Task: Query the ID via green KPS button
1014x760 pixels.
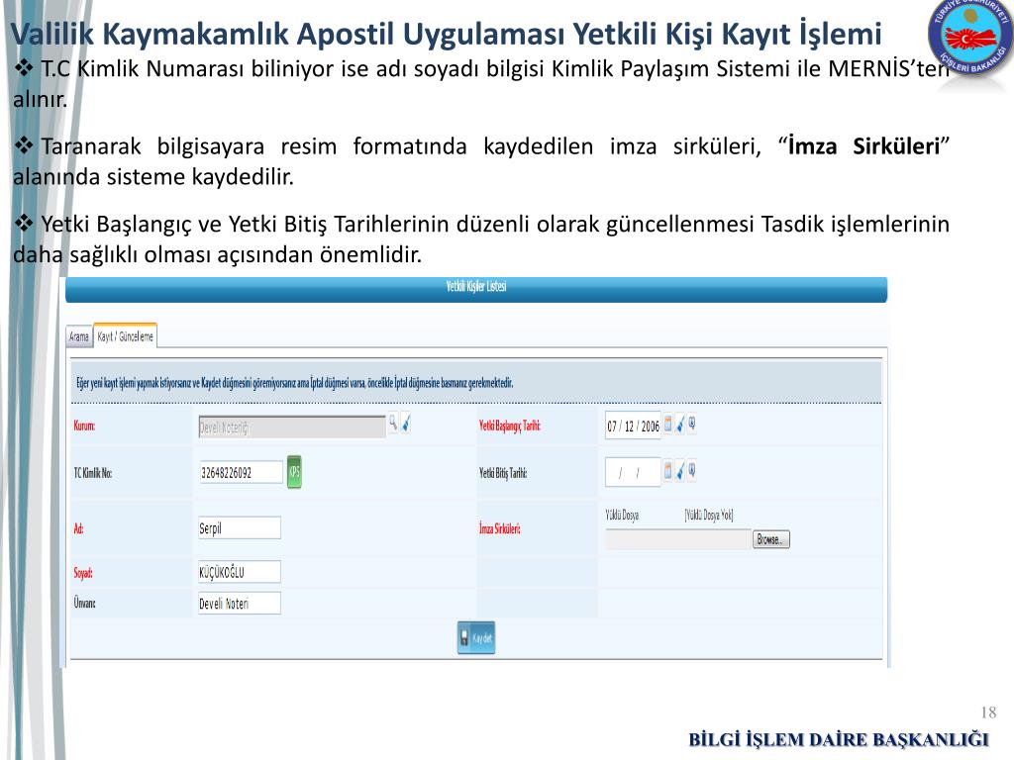Action: [x=294, y=472]
